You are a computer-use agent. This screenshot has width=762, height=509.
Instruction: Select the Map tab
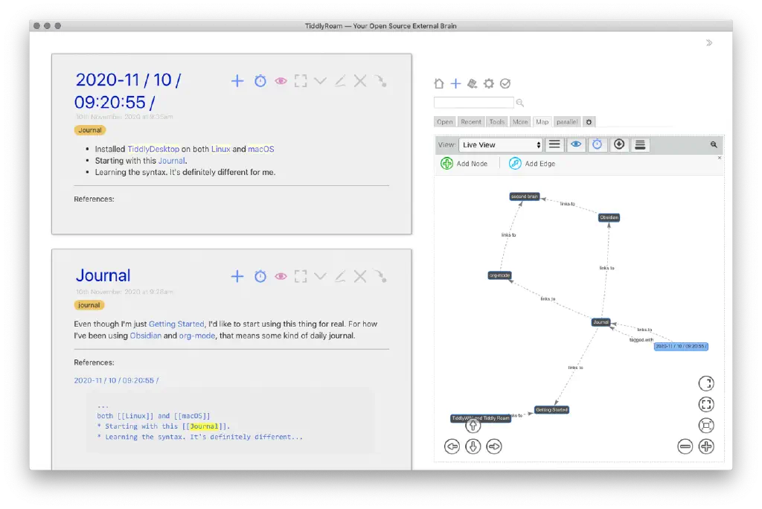click(542, 121)
